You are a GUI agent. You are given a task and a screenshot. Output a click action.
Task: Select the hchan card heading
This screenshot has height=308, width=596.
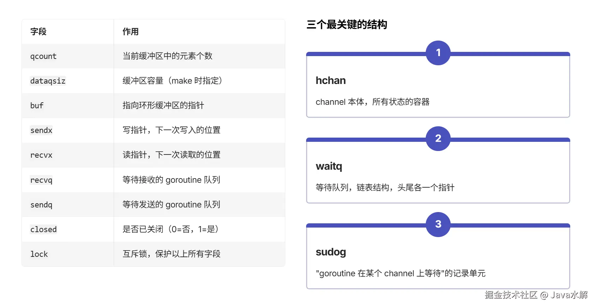coord(330,80)
